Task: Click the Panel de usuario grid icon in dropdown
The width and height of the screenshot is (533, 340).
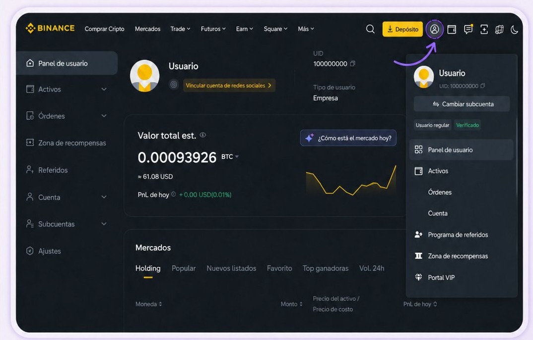Action: click(418, 149)
